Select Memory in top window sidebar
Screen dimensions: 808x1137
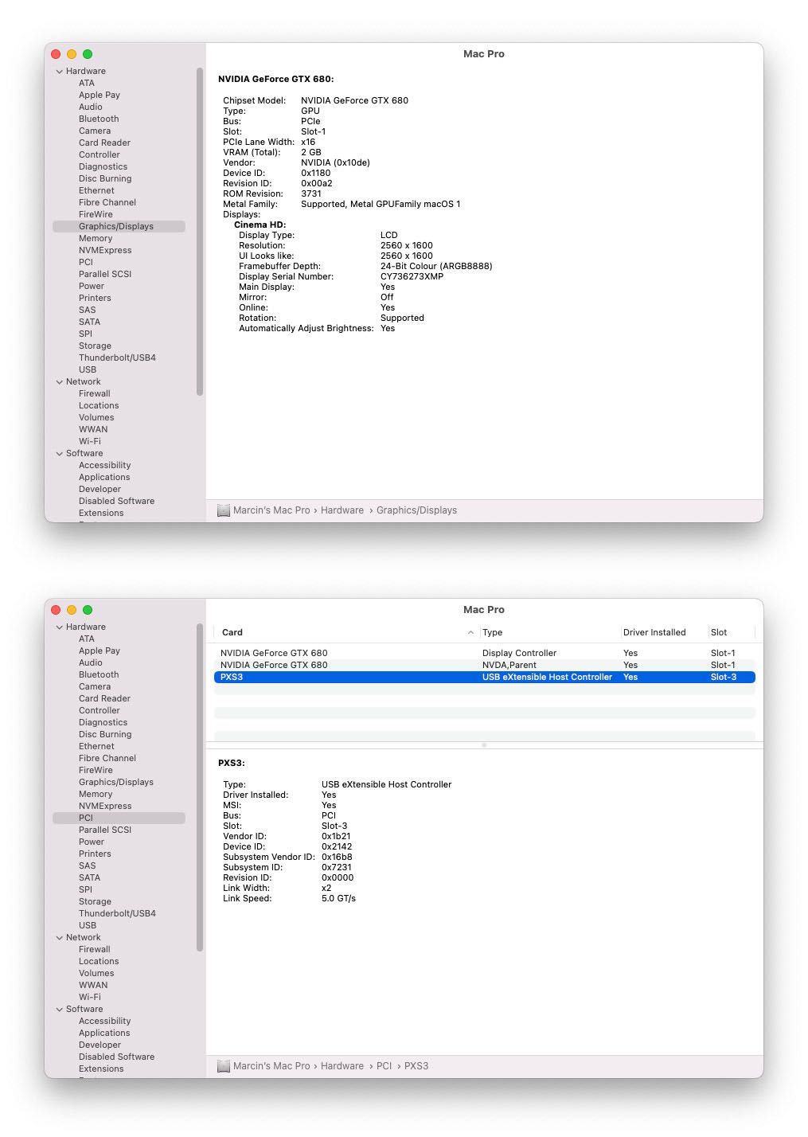[x=96, y=238]
